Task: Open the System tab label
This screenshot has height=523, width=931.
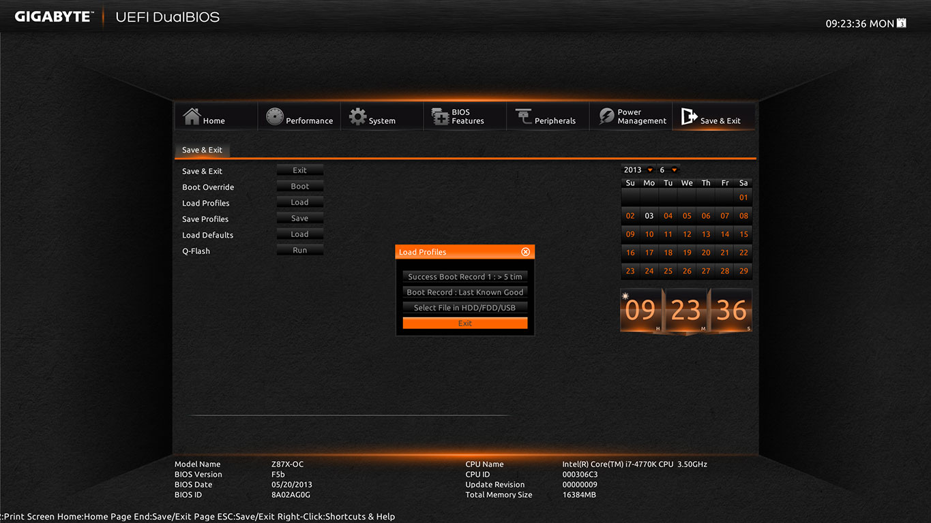Action: 382,121
